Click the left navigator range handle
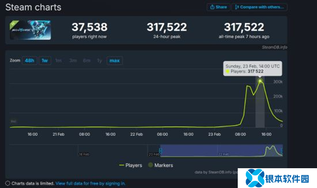This screenshot has height=188, width=317. (x=160, y=151)
